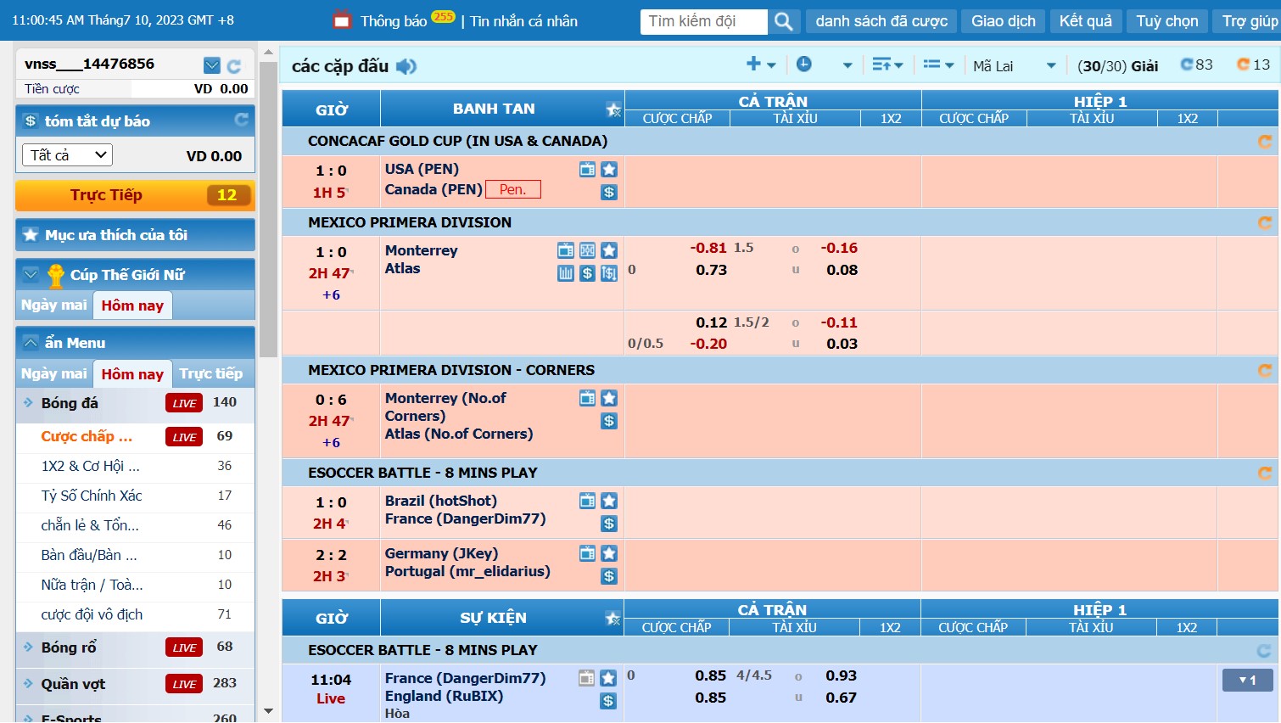Screen dimensions: 1281x723
Task: Mute the match sound speaker icon
Action: tap(406, 66)
